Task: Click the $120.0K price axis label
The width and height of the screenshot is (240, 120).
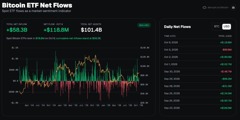Action: [145, 57]
